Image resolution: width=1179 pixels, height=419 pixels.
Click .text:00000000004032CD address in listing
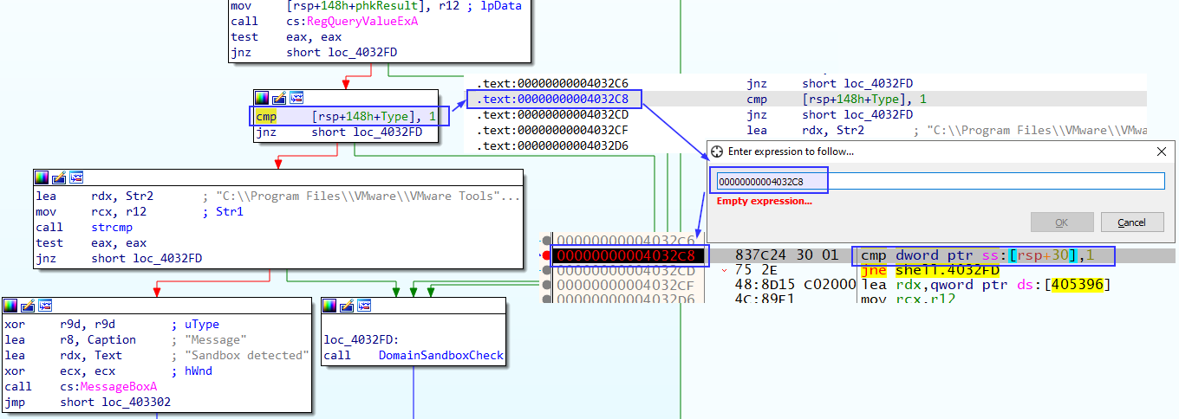click(552, 115)
